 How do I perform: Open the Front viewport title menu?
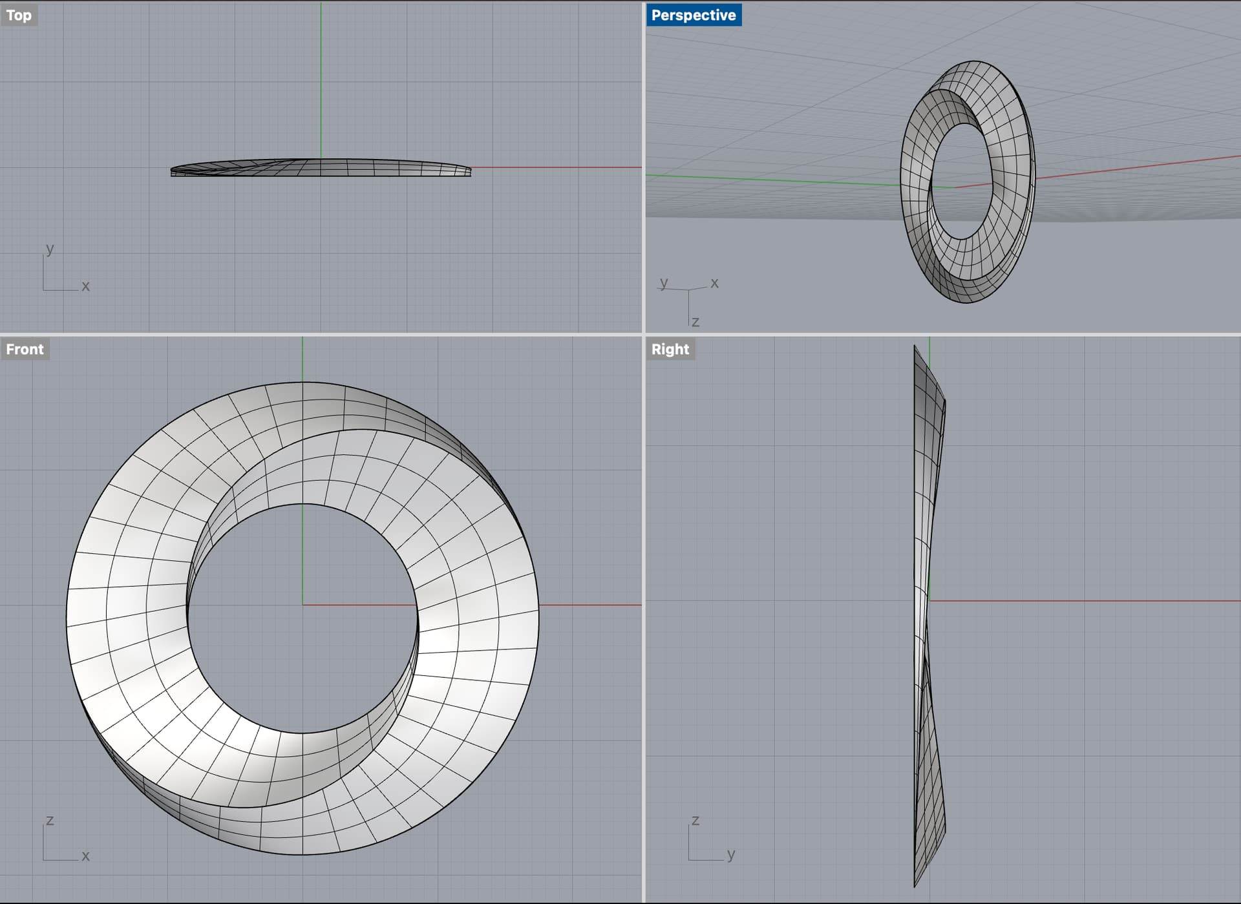click(x=25, y=349)
